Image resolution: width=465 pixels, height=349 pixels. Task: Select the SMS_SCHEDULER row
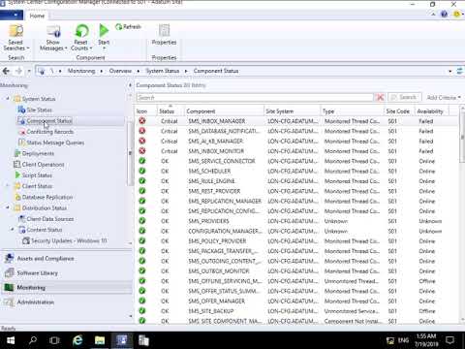(296, 172)
